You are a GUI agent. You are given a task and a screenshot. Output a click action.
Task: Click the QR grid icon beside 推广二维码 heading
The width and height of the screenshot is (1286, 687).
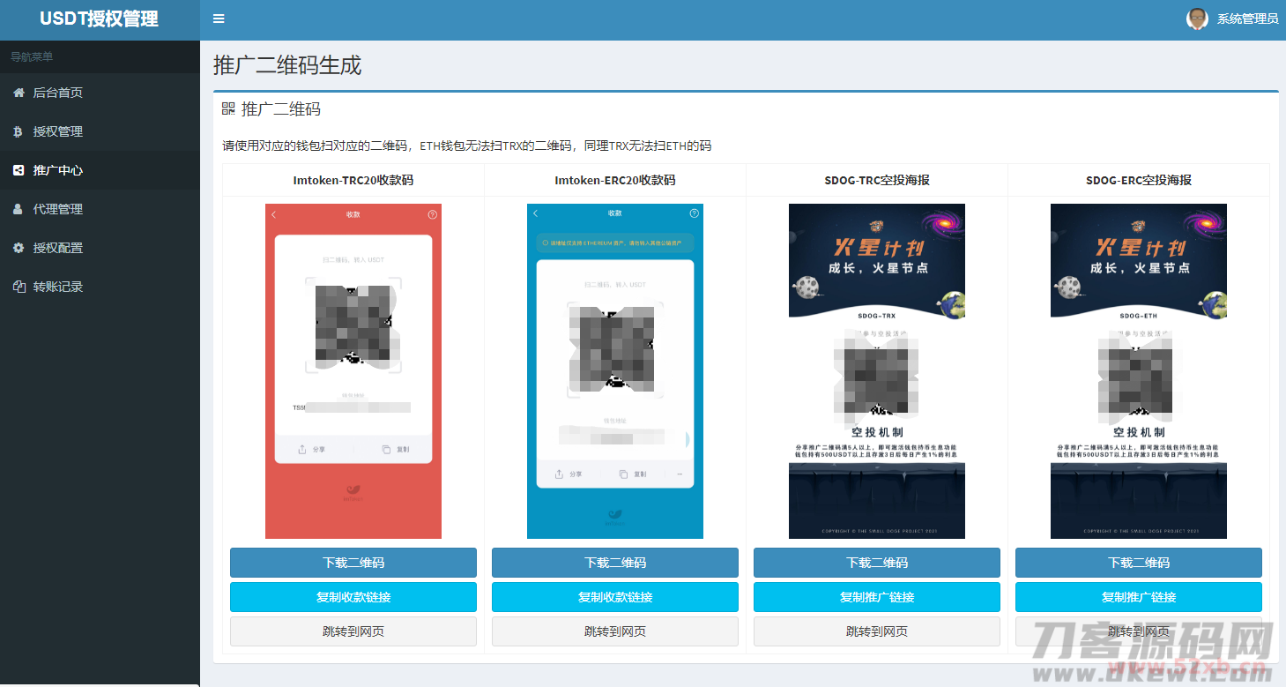pos(228,108)
